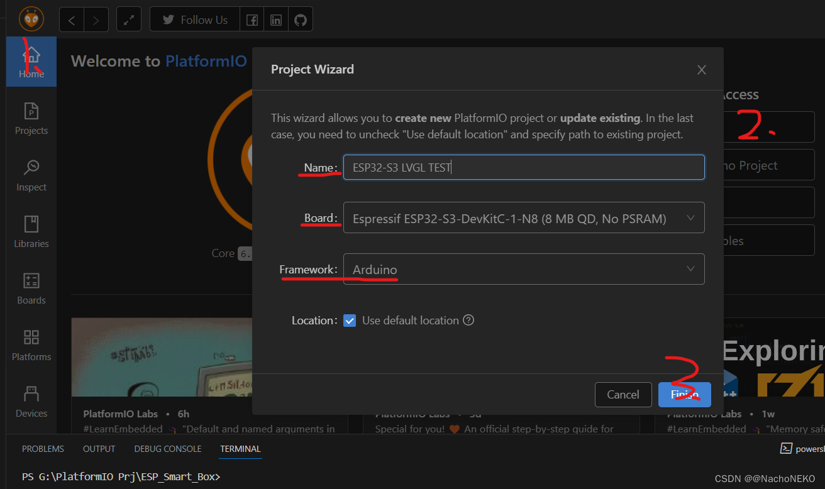
Task: Close the Project Wizard dialog
Action: coord(702,70)
